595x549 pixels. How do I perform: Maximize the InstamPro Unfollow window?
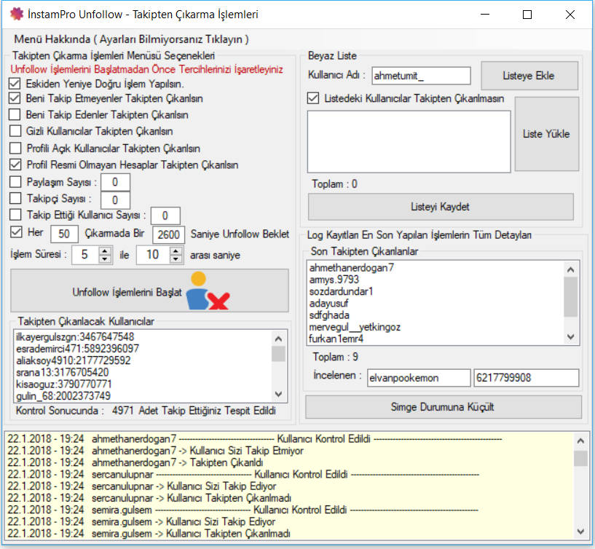click(527, 15)
